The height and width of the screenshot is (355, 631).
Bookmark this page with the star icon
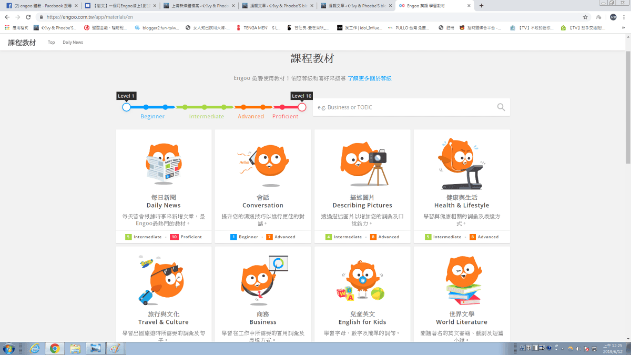[x=585, y=17]
